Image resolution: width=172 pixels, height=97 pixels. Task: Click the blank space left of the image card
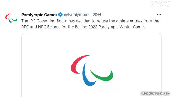pos(11,65)
